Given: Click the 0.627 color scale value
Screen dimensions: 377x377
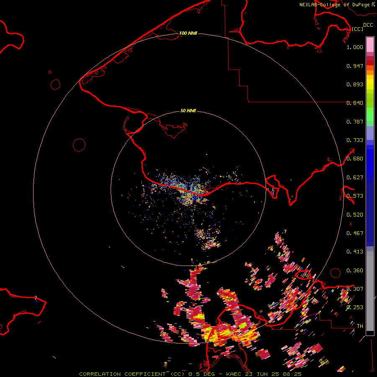Looking at the screenshot, I should pos(355,178).
